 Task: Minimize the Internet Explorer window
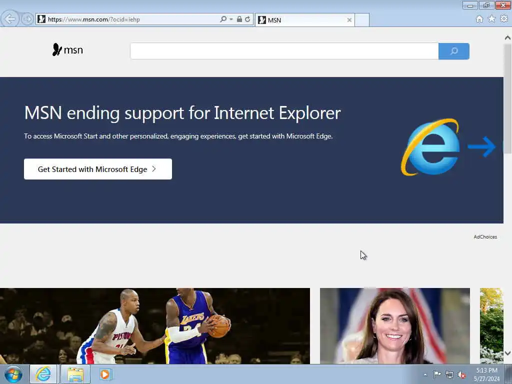pyautogui.click(x=470, y=5)
